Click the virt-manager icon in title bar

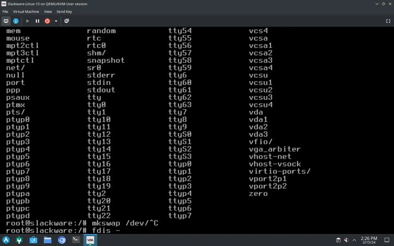pyautogui.click(x=4, y=4)
